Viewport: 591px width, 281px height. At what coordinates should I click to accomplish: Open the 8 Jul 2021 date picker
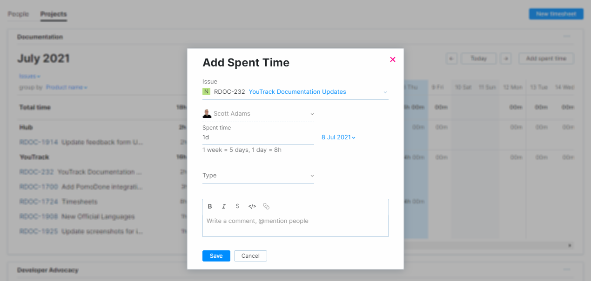[338, 137]
